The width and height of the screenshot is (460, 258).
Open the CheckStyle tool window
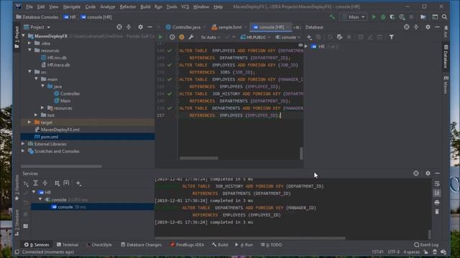click(99, 244)
